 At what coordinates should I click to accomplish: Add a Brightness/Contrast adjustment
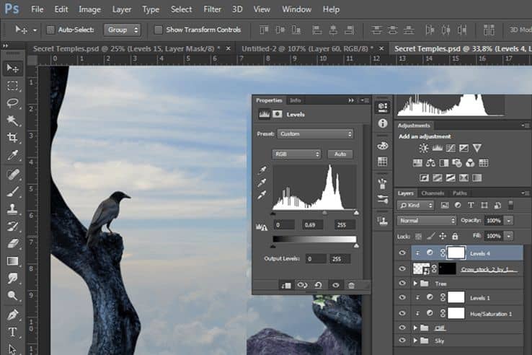tap(423, 148)
